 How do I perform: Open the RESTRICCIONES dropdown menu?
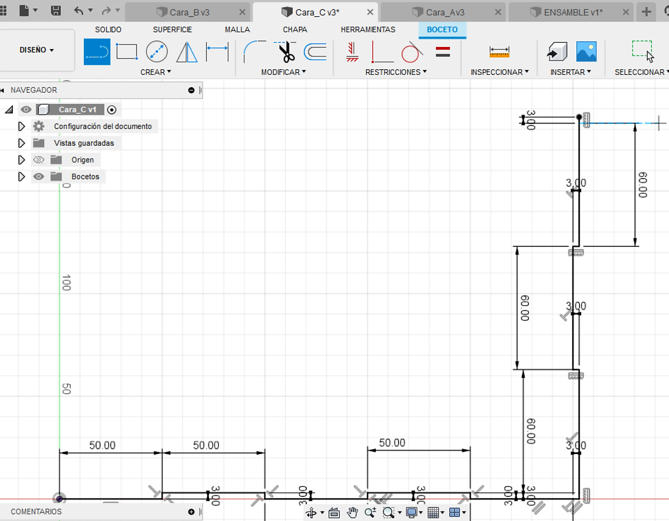[x=396, y=72]
